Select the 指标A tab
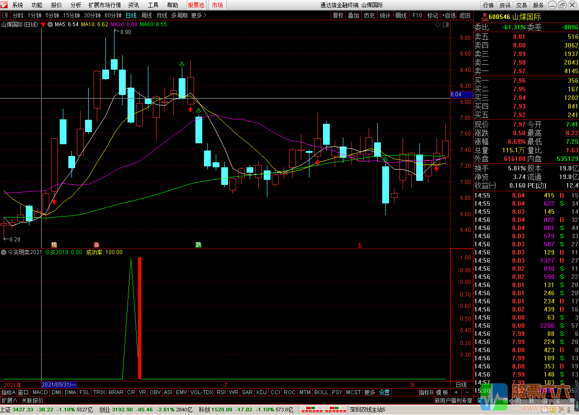579x415 pixels. pos(8,392)
